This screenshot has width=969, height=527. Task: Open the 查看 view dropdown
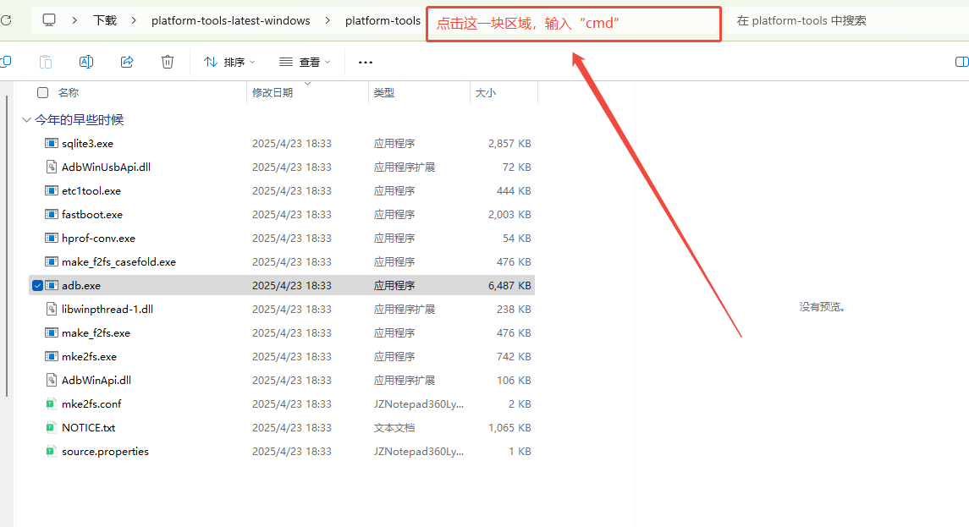point(305,62)
